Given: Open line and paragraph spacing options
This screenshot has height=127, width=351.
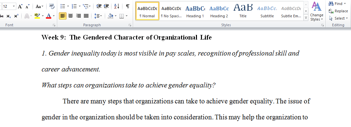Looking at the screenshot, I should pos(98,16).
